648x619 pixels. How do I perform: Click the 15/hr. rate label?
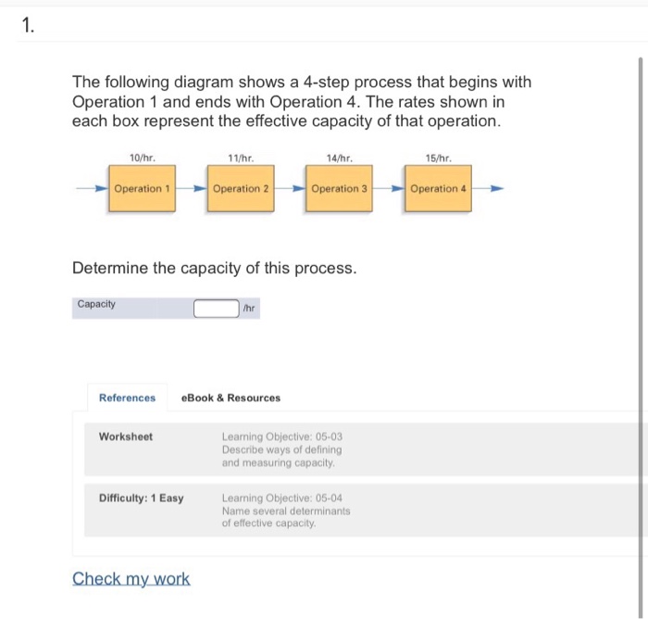pyautogui.click(x=439, y=158)
